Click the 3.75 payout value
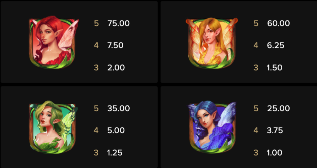 275,130
